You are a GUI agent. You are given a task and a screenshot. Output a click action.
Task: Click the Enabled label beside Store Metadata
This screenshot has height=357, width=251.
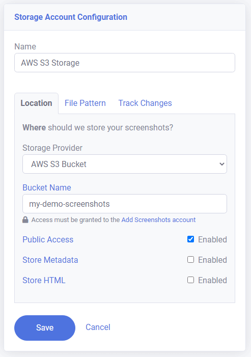coord(212,260)
